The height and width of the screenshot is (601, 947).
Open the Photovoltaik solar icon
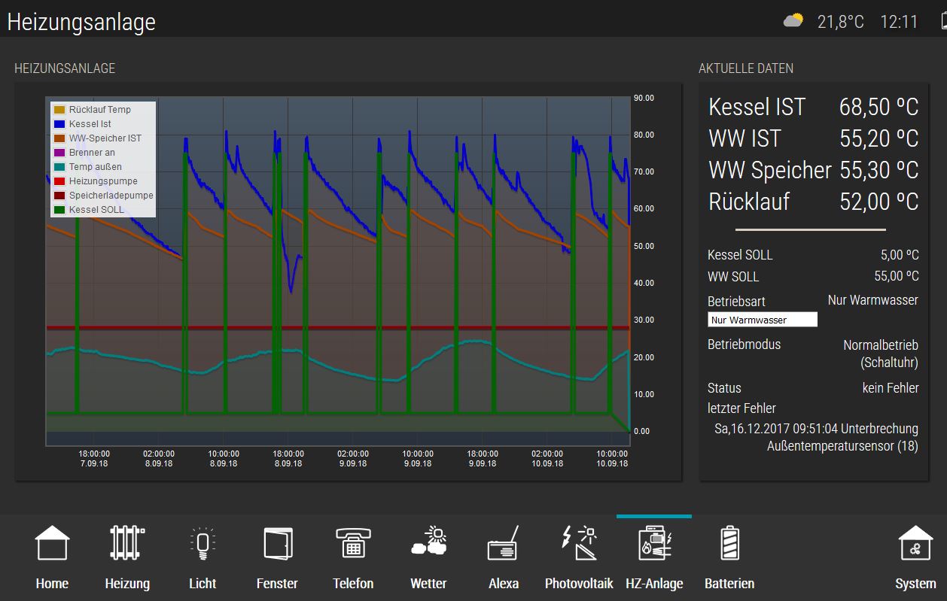coord(579,543)
